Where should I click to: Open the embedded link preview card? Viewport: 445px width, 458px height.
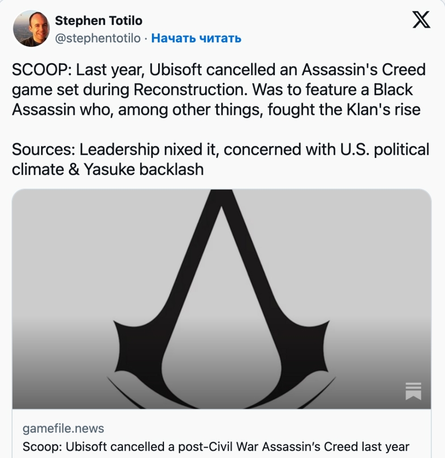pos(222,313)
